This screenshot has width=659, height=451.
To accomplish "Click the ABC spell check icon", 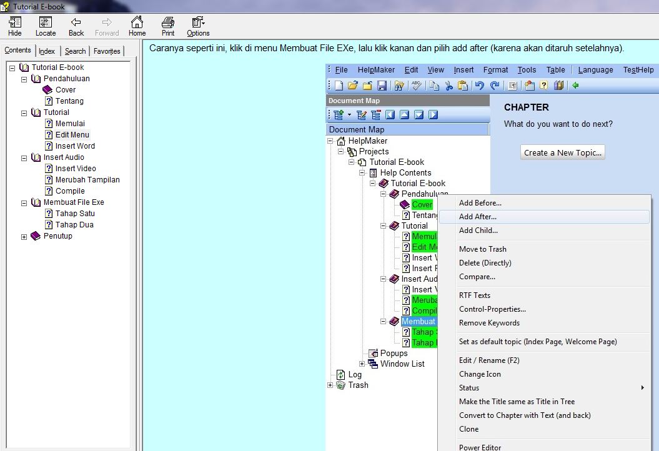I will coord(417,86).
